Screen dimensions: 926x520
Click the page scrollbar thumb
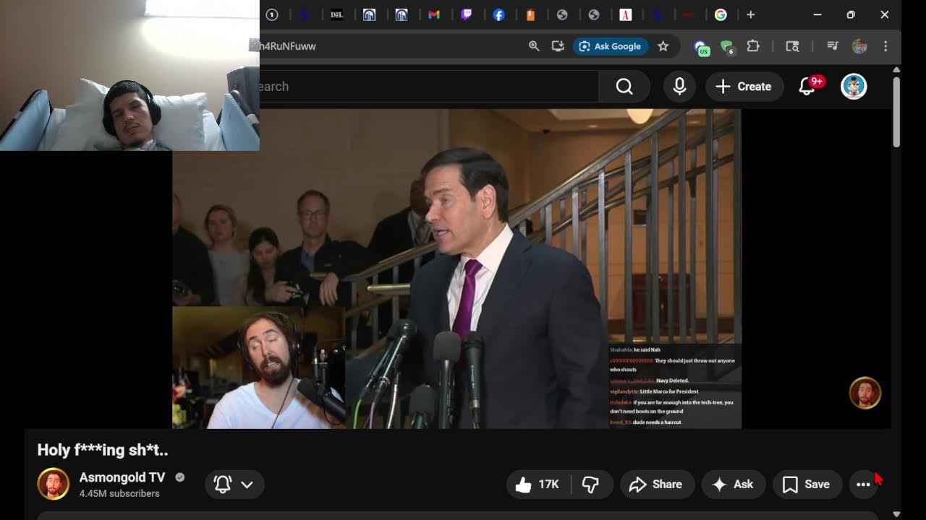coord(897,111)
